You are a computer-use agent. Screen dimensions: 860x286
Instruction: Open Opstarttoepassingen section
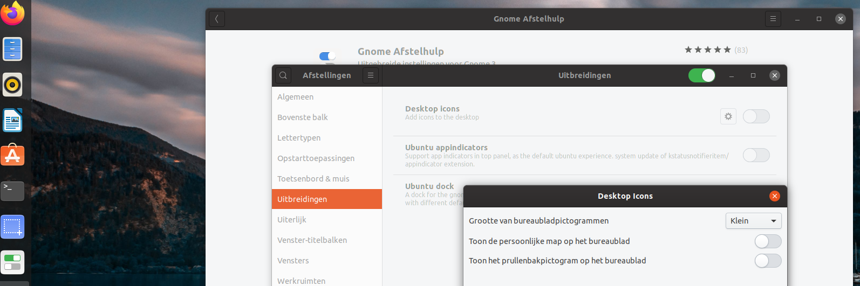pos(327,158)
